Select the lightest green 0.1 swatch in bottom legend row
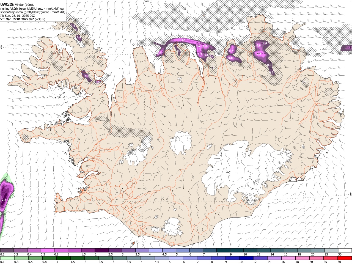The width and height of the screenshot is (352, 264). [x=7, y=258]
